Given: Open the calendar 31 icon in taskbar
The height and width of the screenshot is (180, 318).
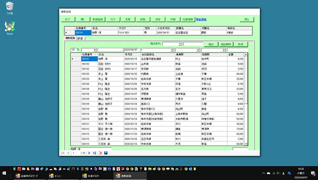Looking at the screenshot, I should pos(37,169).
